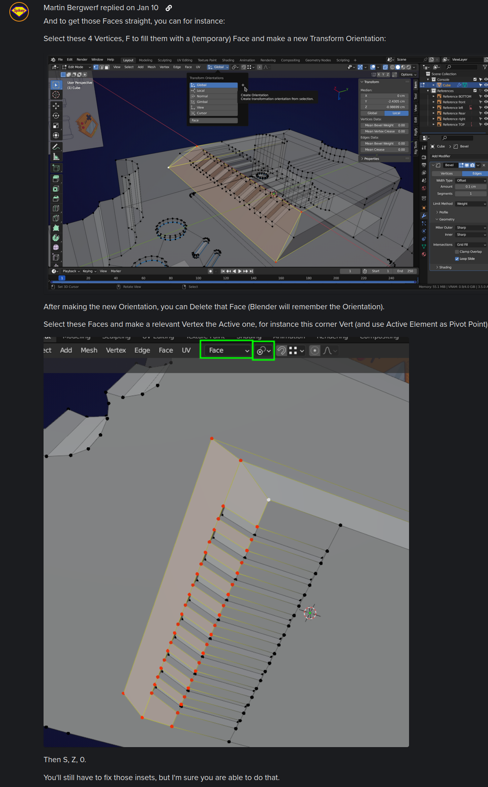Open Miter Outer Sharp dropdown
Viewport: 488px width, 787px height.
pyautogui.click(x=471, y=227)
